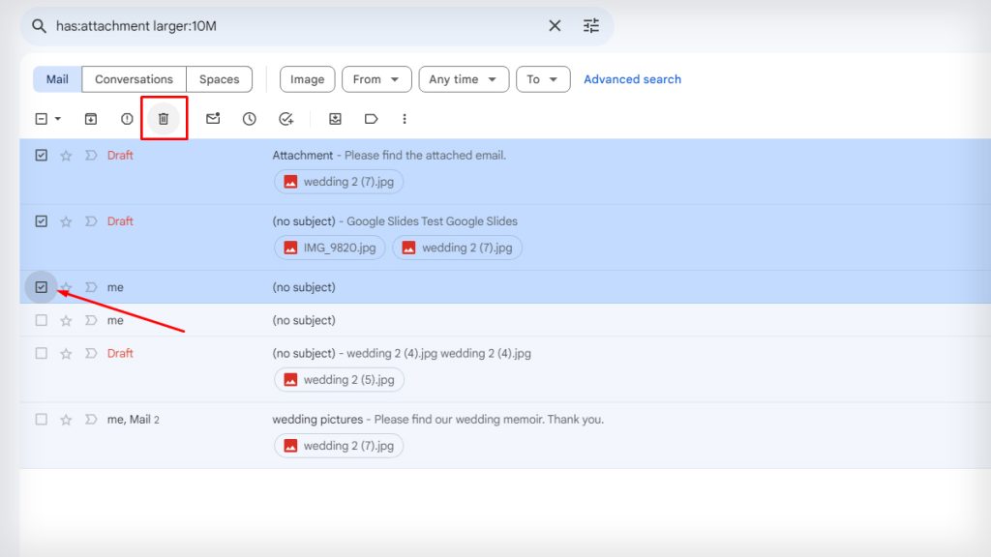Add selected emails to Tasks
Viewport: 991px width, 557px height.
tap(286, 118)
